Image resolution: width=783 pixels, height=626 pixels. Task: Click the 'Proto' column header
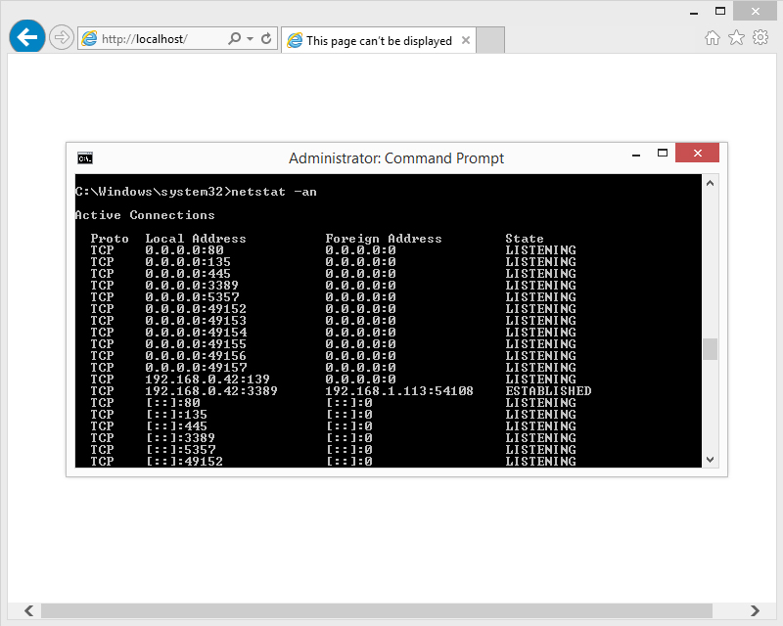click(x=110, y=239)
